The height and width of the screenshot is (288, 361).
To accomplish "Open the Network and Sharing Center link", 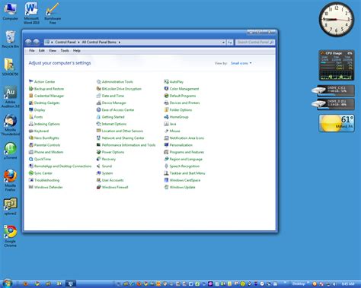I will point(123,138).
